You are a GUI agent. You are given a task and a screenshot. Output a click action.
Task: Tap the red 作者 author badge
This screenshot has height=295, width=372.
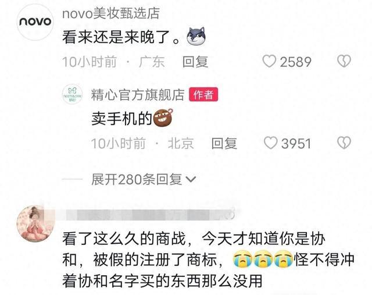click(x=203, y=94)
